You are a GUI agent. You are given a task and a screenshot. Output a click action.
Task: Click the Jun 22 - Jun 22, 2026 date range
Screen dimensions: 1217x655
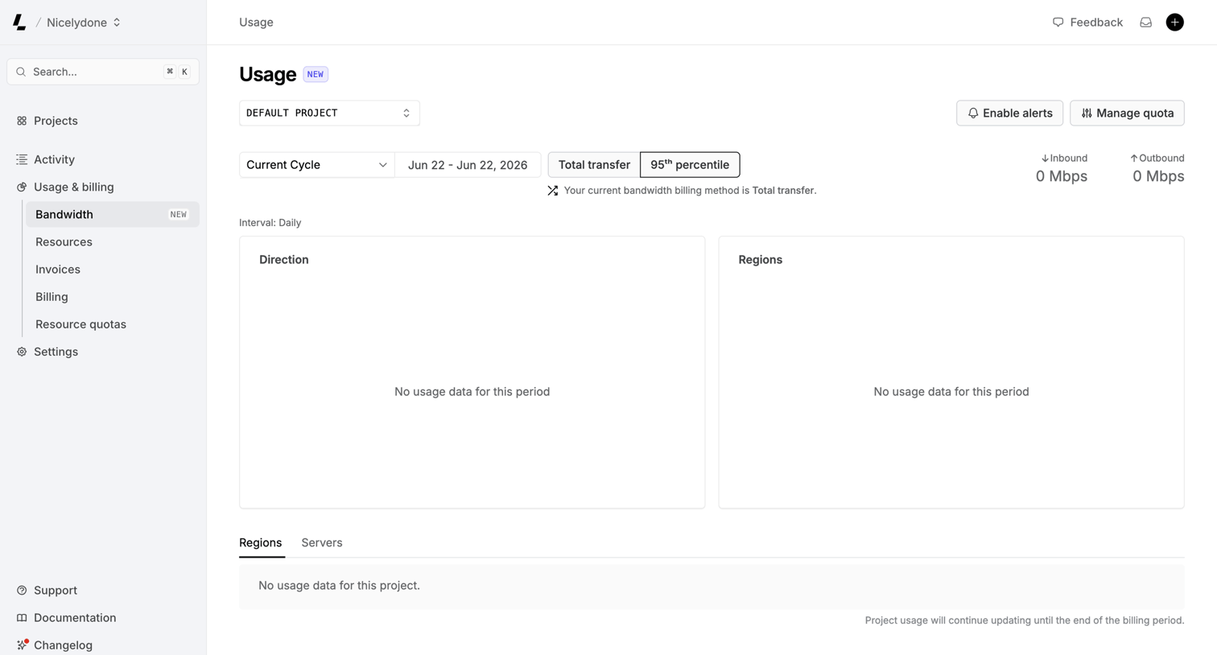point(468,165)
